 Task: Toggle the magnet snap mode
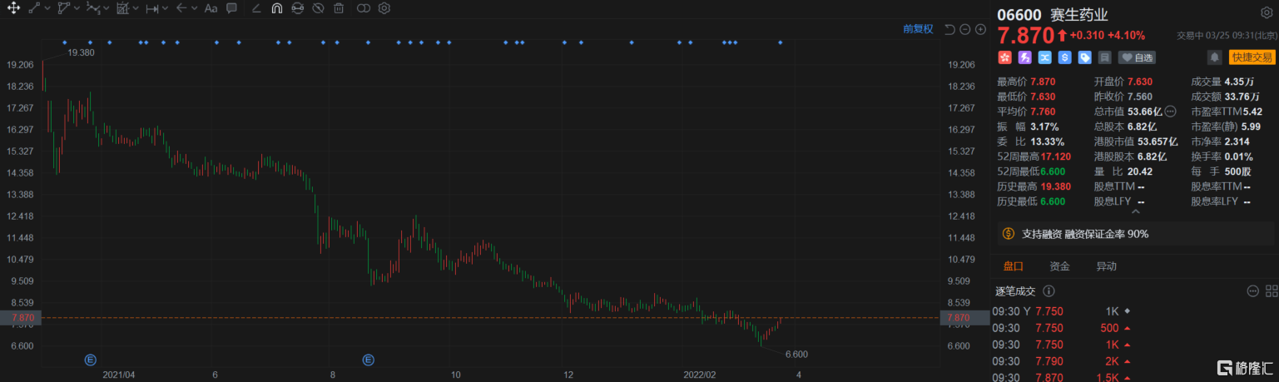pyautogui.click(x=276, y=8)
